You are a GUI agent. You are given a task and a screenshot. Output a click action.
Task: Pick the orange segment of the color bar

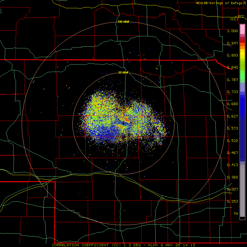242,46
